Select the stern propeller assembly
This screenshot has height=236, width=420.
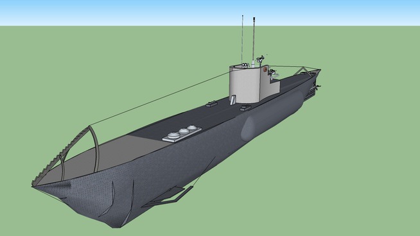(317, 87)
